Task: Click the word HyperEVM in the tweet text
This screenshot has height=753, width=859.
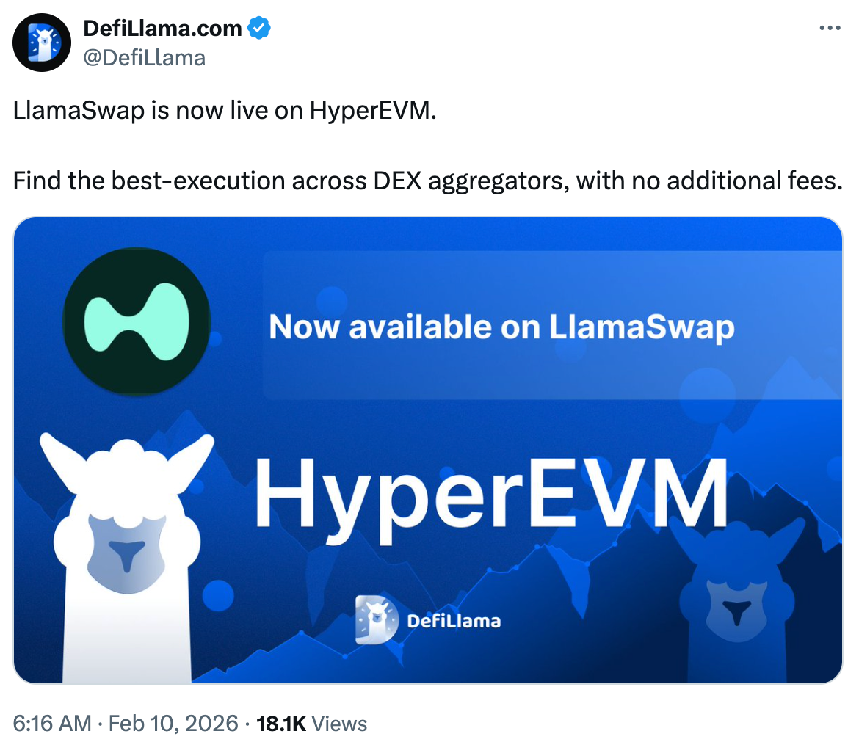Action: 373,111
